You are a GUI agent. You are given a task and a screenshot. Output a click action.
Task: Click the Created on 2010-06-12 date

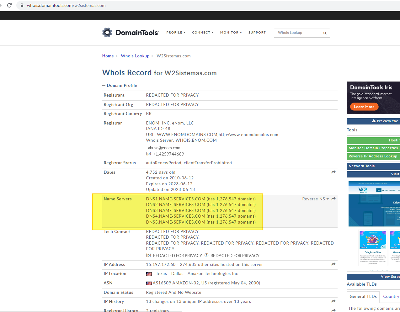point(170,178)
